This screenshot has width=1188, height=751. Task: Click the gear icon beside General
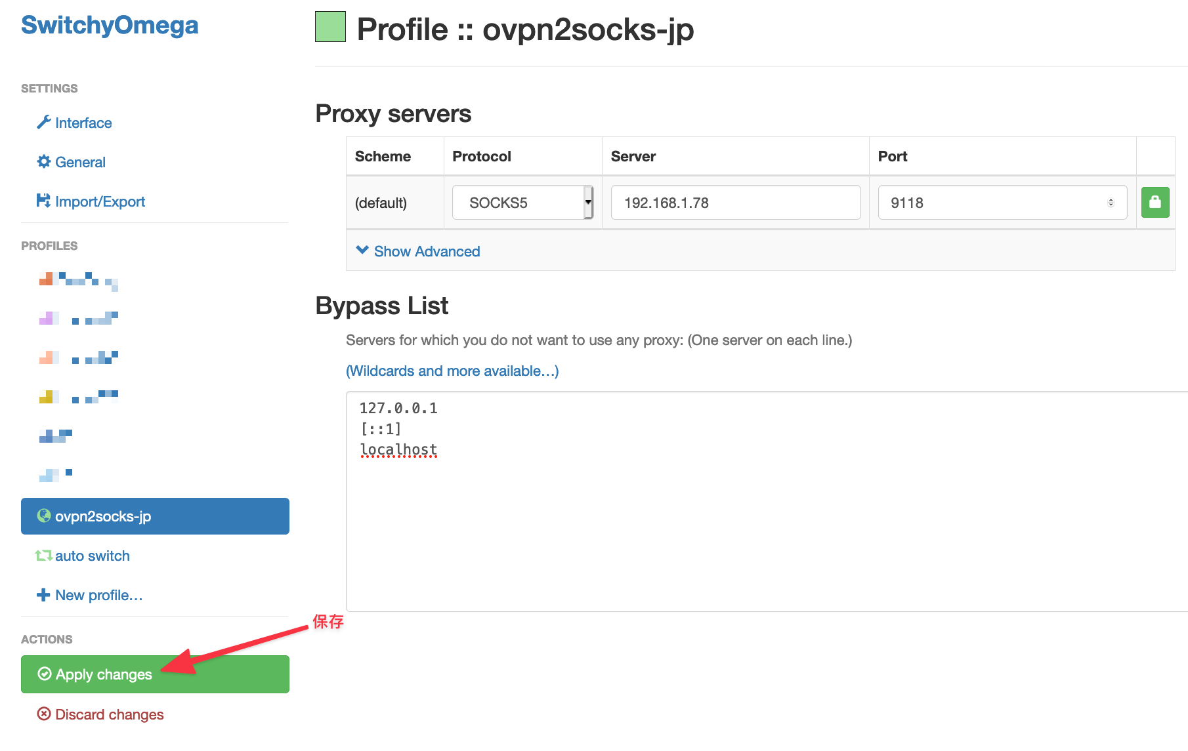pyautogui.click(x=43, y=161)
